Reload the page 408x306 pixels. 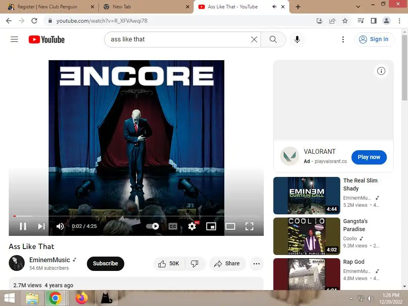coord(34,21)
